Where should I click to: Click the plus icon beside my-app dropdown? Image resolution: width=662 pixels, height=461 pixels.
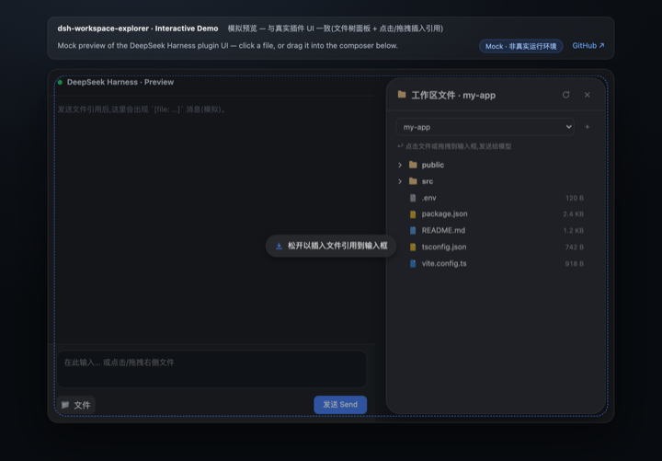pyautogui.click(x=587, y=127)
